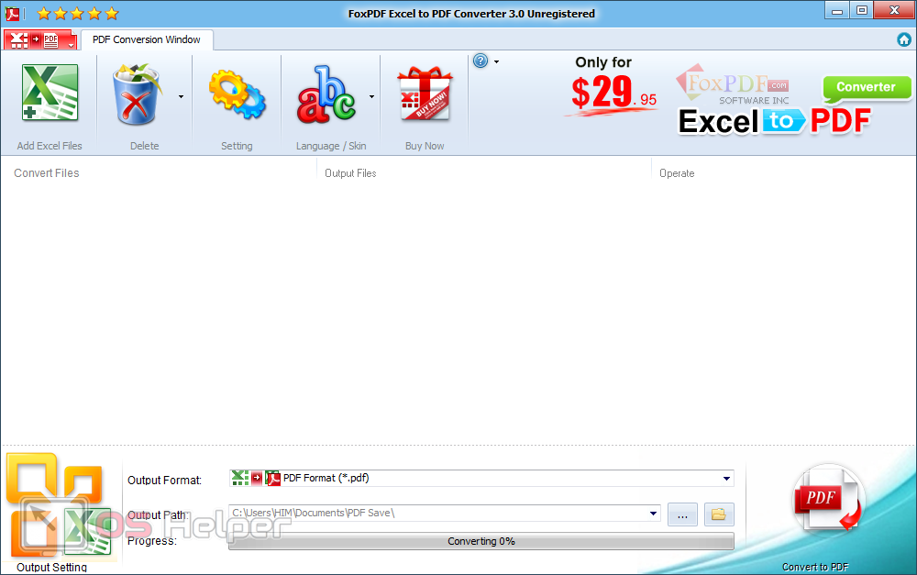
Task: Click the green Converter speech bubble button
Action: click(866, 88)
